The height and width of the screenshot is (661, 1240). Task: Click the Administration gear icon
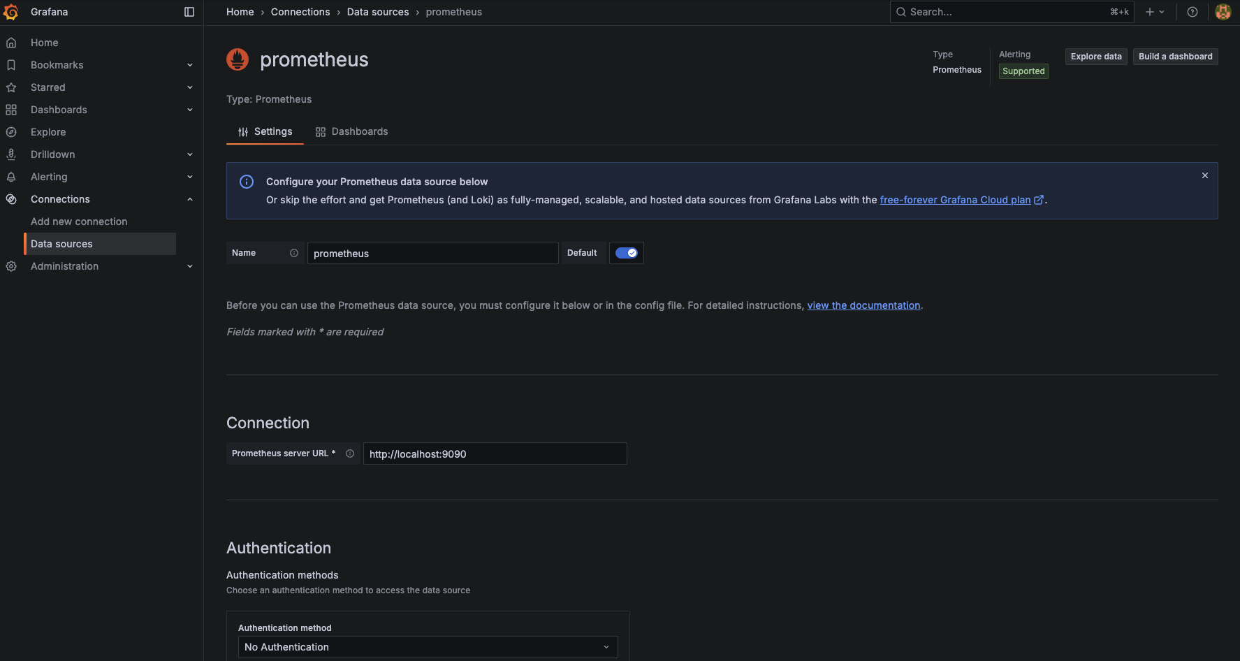tap(11, 266)
